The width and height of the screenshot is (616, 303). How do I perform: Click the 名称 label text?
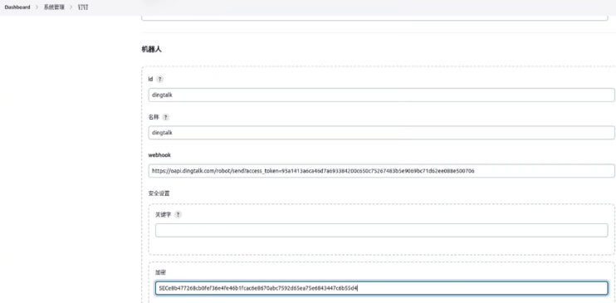pyautogui.click(x=154, y=117)
